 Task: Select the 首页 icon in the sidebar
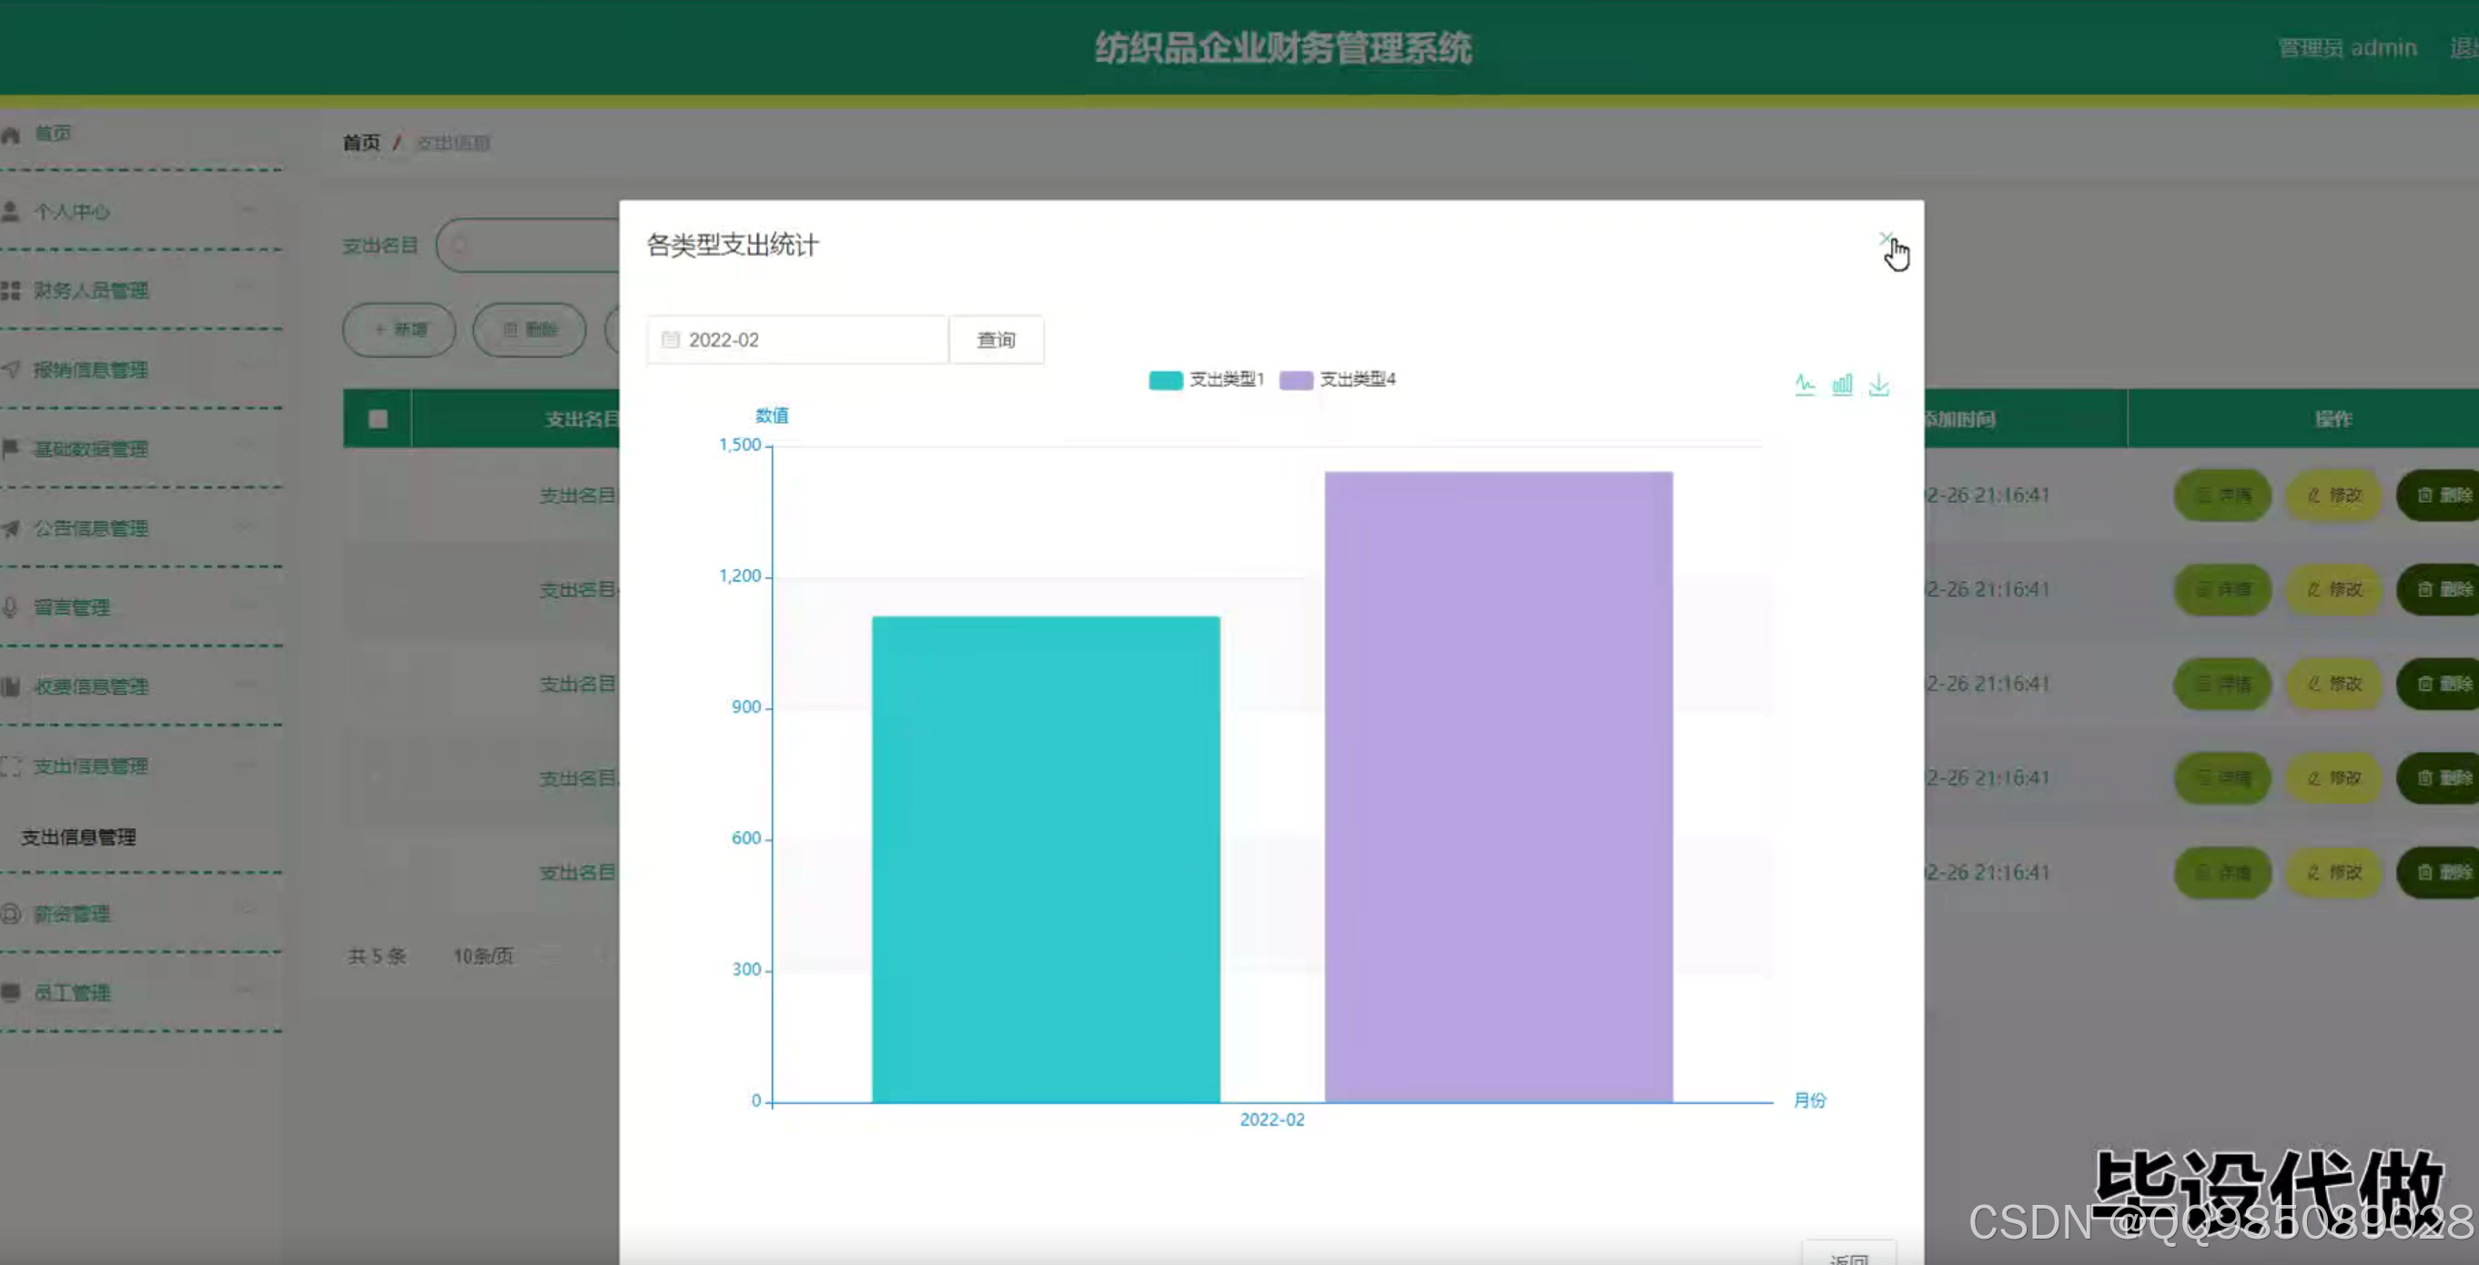[x=12, y=134]
